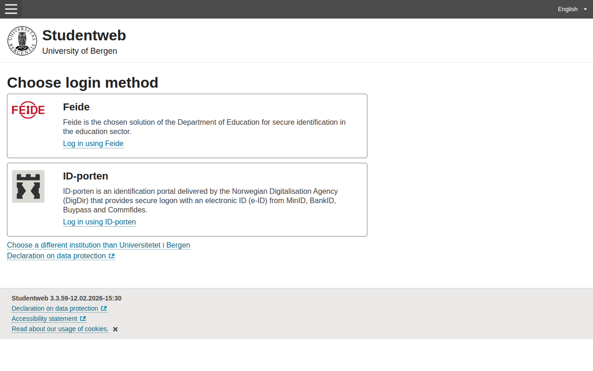The image size is (593, 371).
Task: Open the English language dropdown
Action: point(568,9)
